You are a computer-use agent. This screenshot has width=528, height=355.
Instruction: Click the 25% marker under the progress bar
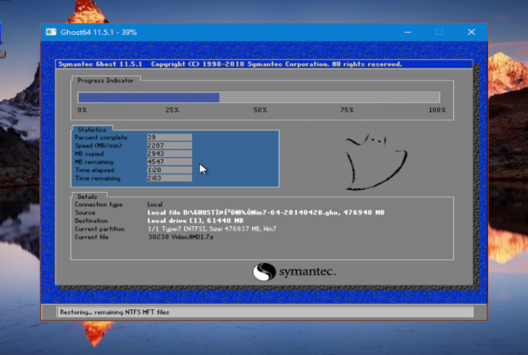[172, 110]
